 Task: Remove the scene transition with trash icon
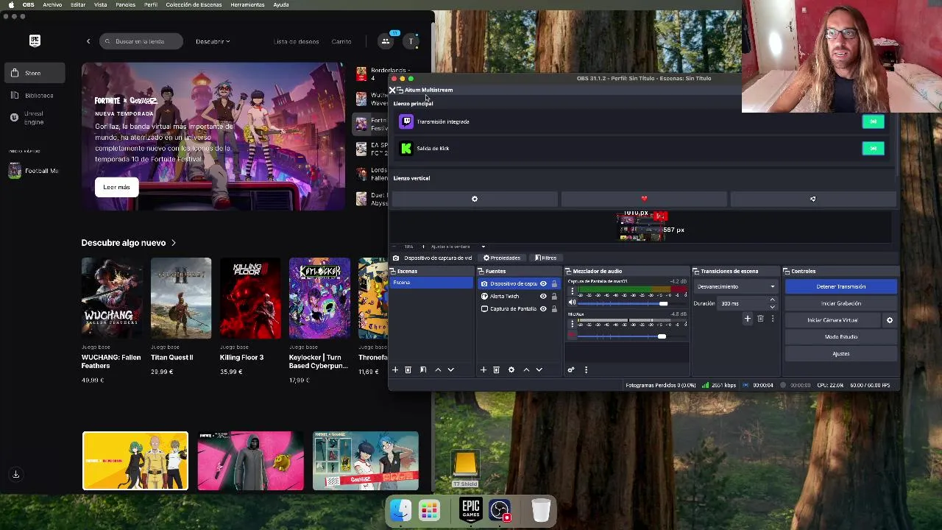point(760,319)
